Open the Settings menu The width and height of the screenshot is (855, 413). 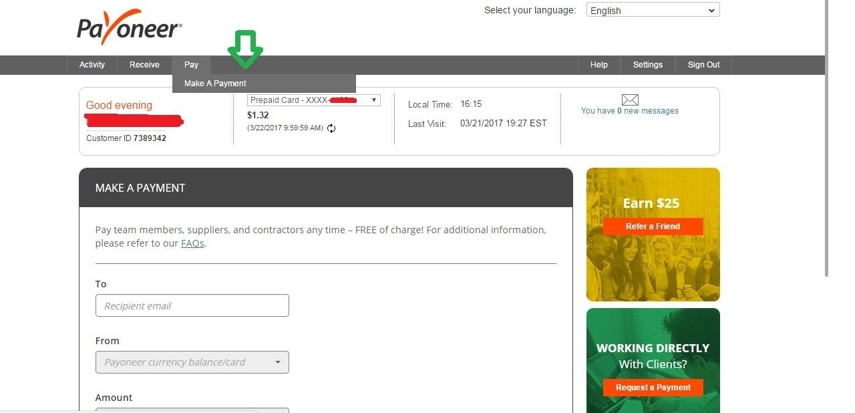pyautogui.click(x=648, y=65)
